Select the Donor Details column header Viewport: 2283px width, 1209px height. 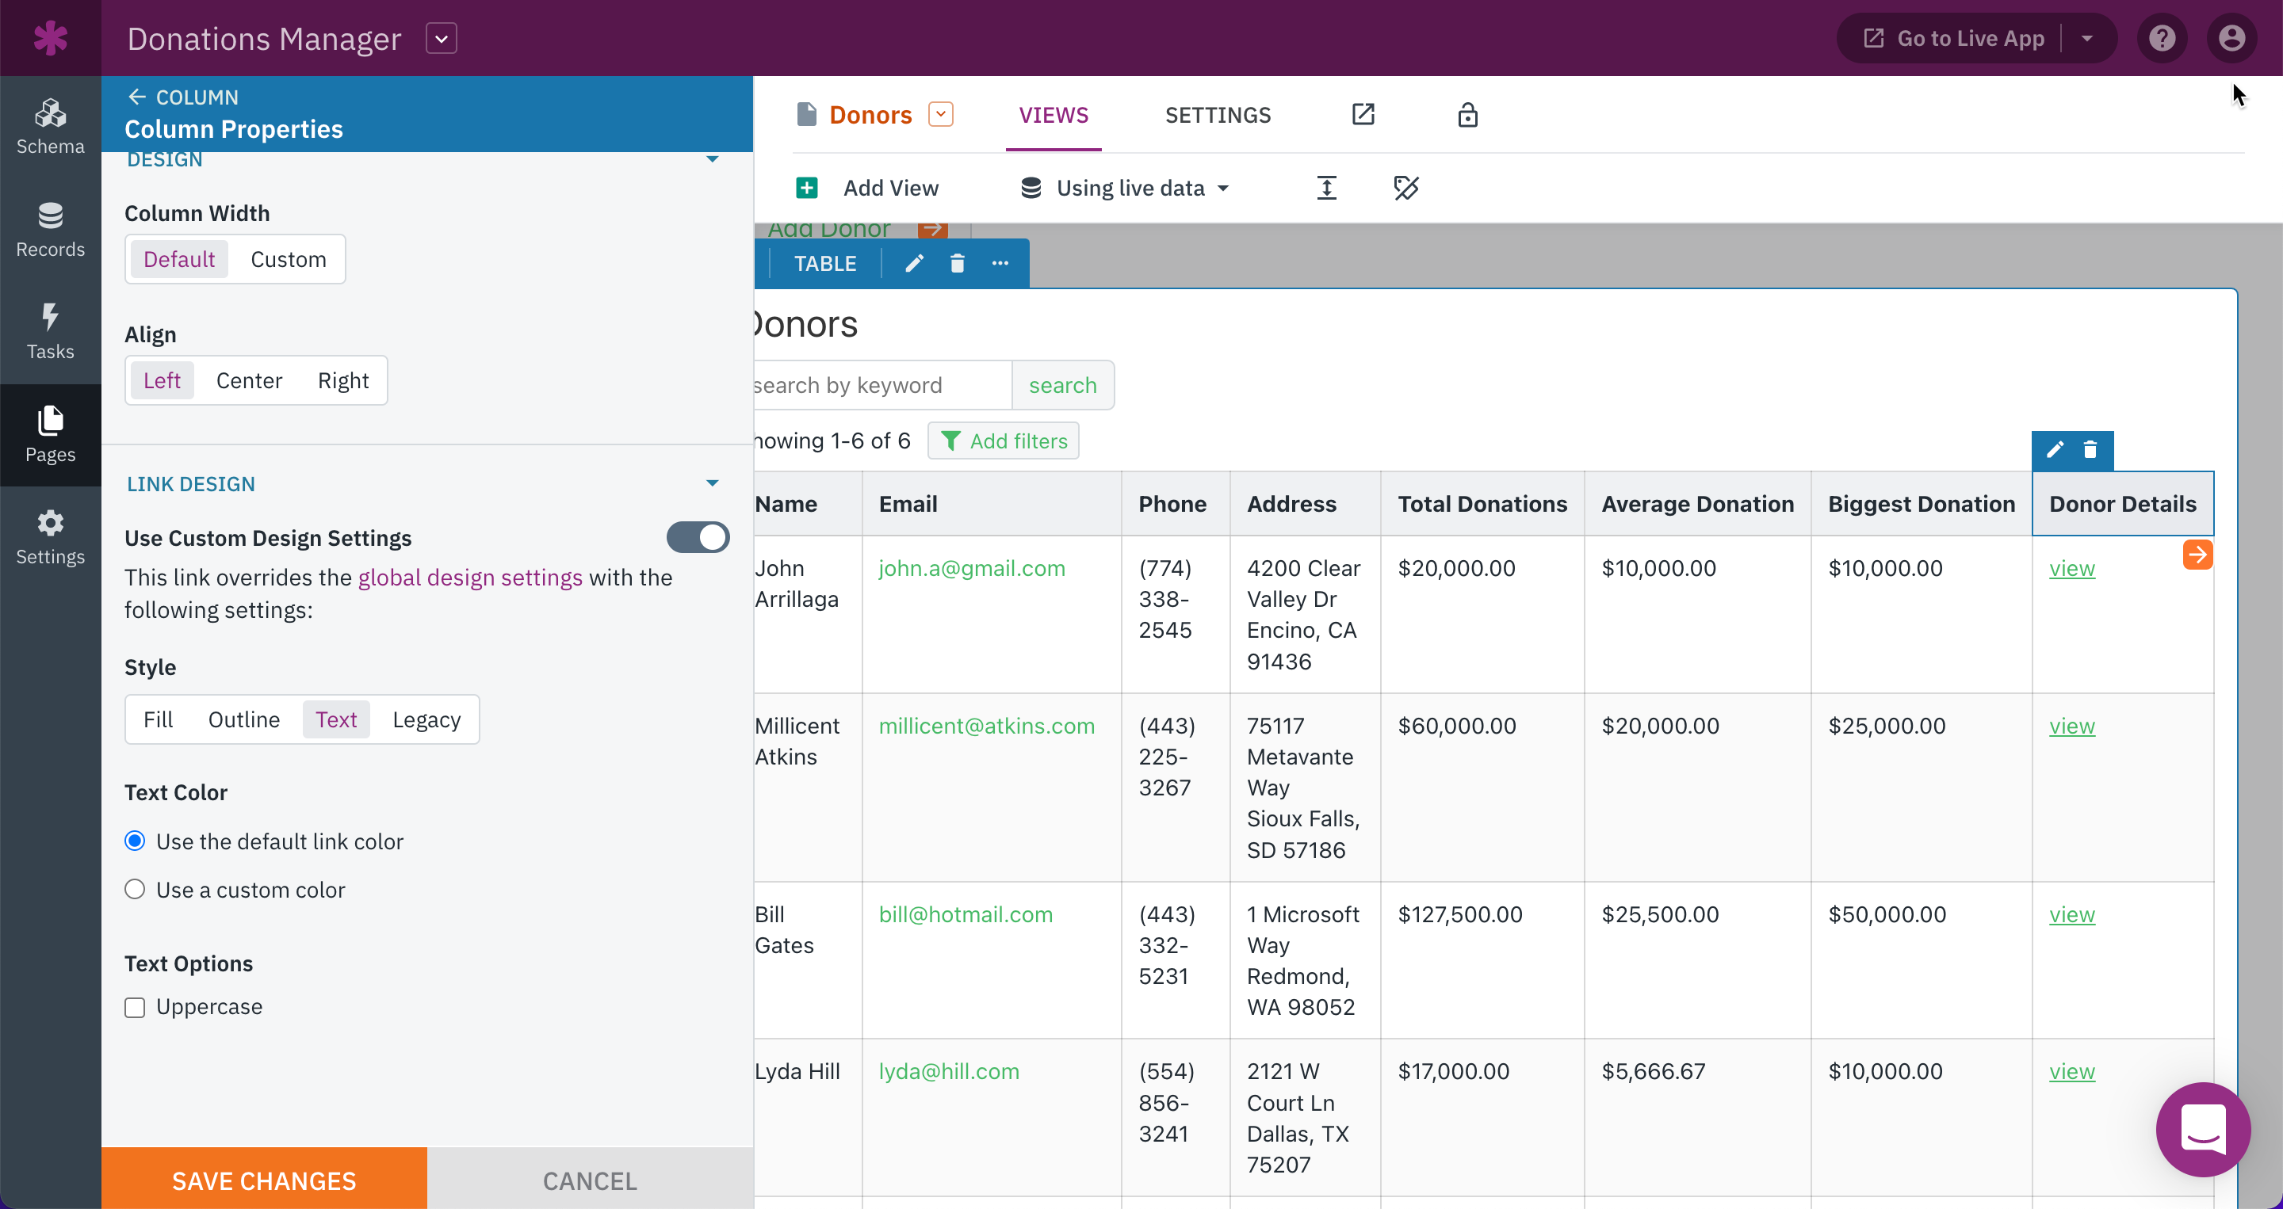point(2123,504)
